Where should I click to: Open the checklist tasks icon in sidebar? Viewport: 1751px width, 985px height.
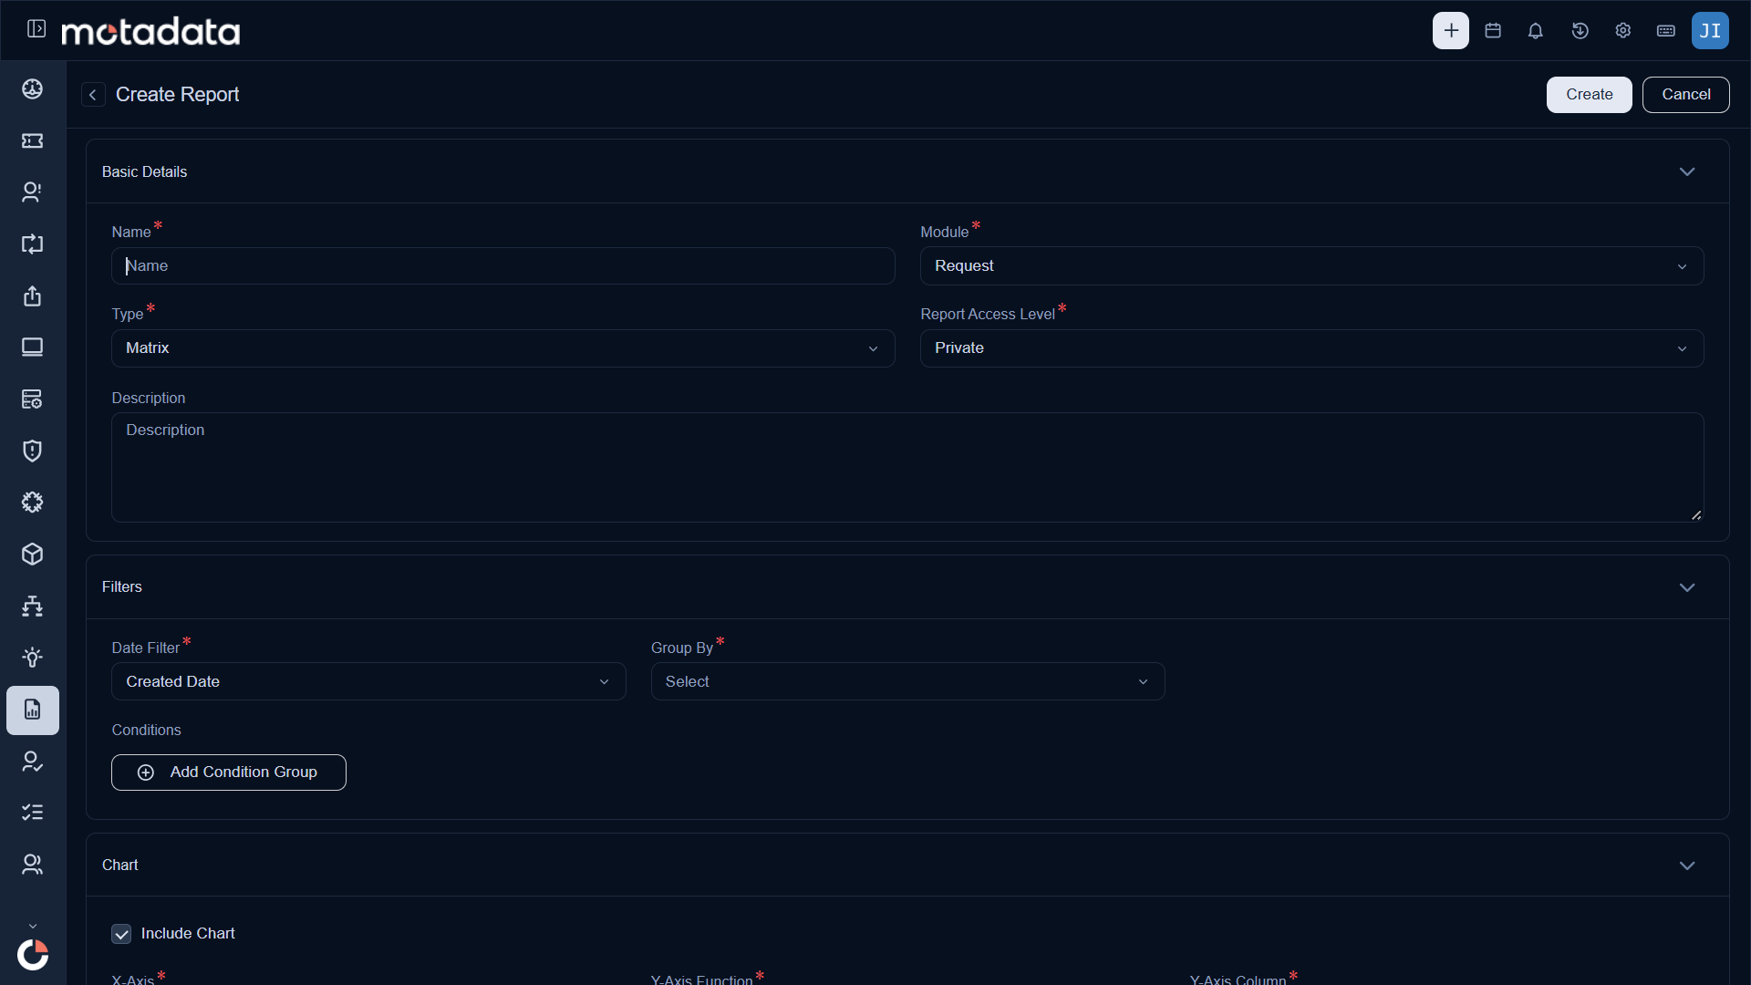[x=33, y=813]
